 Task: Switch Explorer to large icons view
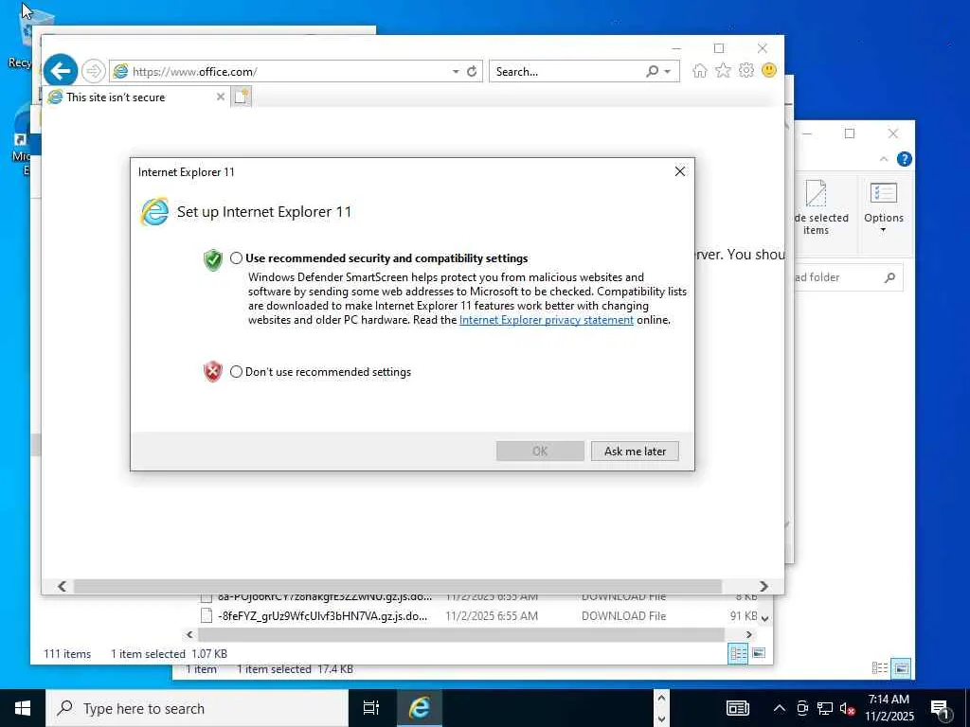coord(759,653)
